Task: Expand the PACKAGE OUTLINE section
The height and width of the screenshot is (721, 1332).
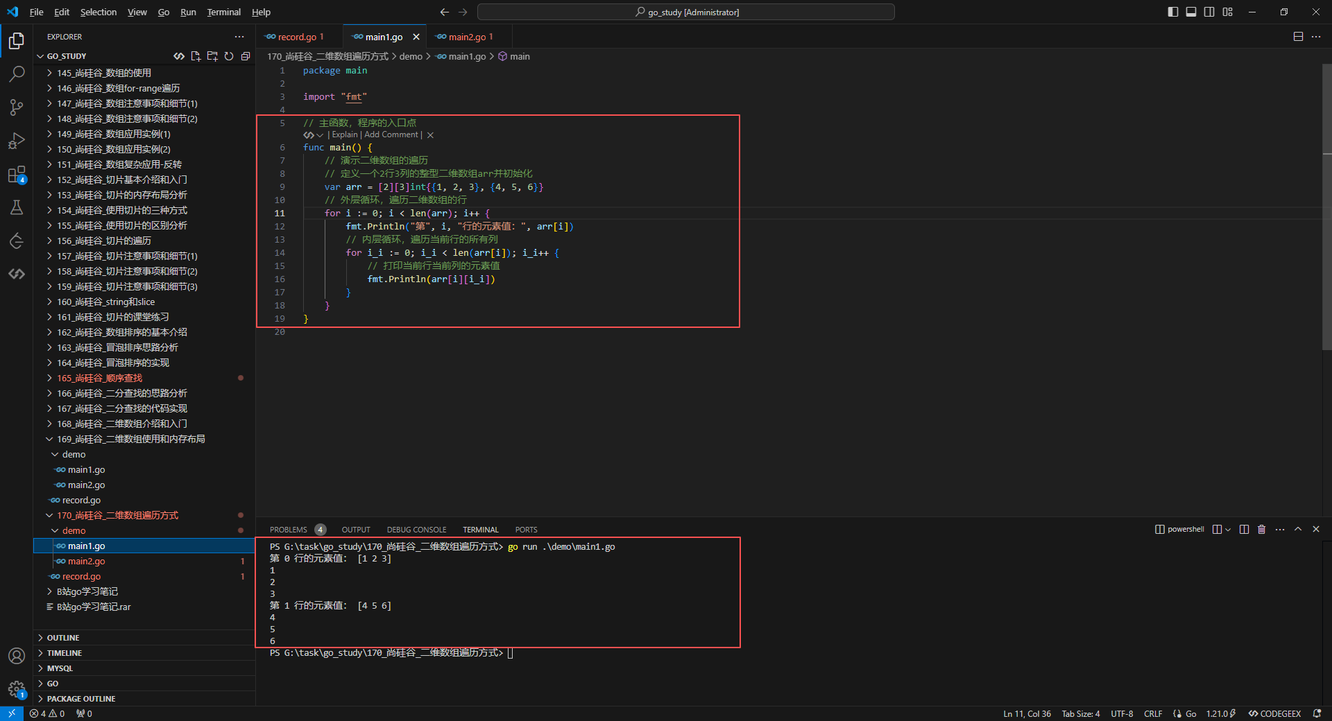Action: [145, 699]
